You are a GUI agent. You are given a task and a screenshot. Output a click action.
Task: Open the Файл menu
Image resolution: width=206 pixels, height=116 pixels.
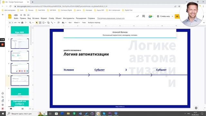click(16, 18)
